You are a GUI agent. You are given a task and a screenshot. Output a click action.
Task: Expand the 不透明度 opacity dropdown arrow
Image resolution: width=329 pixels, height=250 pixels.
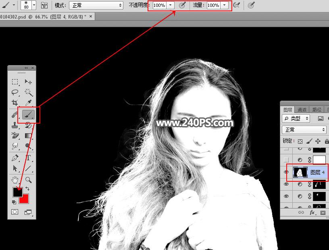tap(171, 5)
